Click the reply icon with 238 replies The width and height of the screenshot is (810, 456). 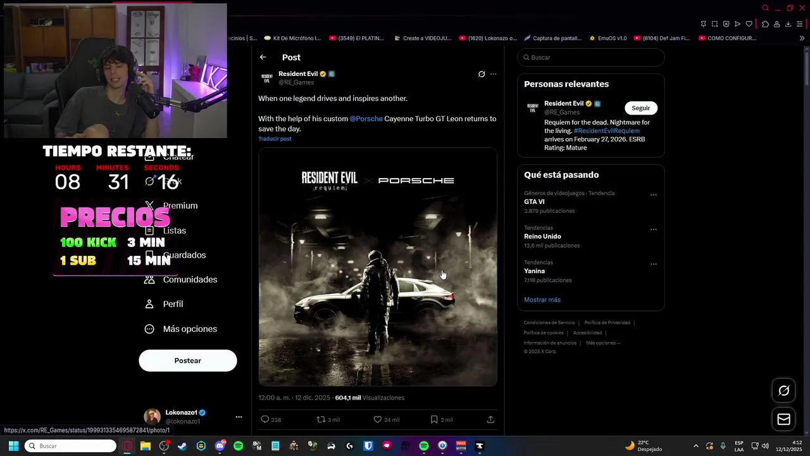265,419
